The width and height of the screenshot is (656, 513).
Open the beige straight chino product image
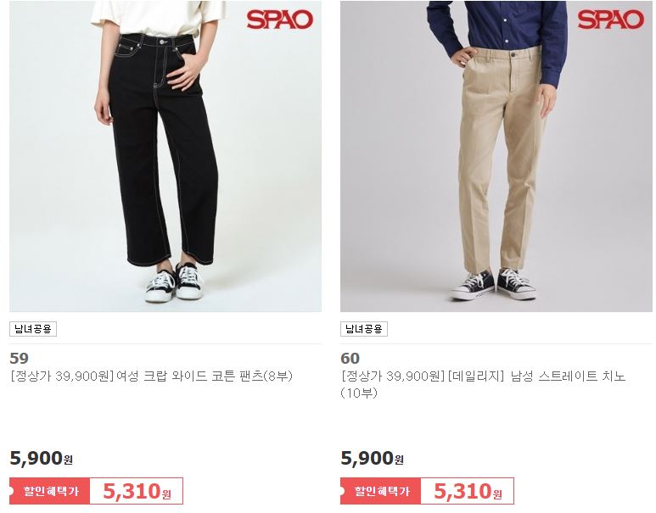tap(496, 156)
